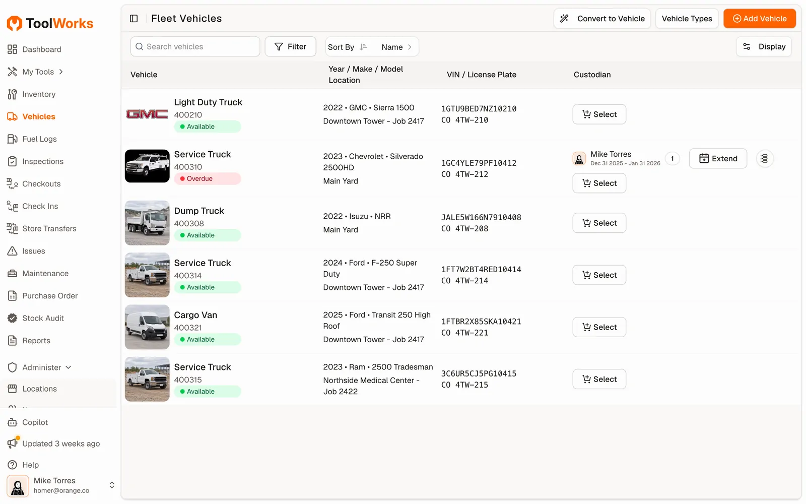Image resolution: width=806 pixels, height=504 pixels.
Task: Click Add Vehicle button
Action: [760, 19]
